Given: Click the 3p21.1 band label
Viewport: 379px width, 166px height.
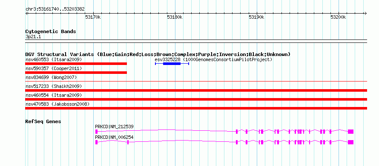Looking at the screenshot, I should coord(33,37).
